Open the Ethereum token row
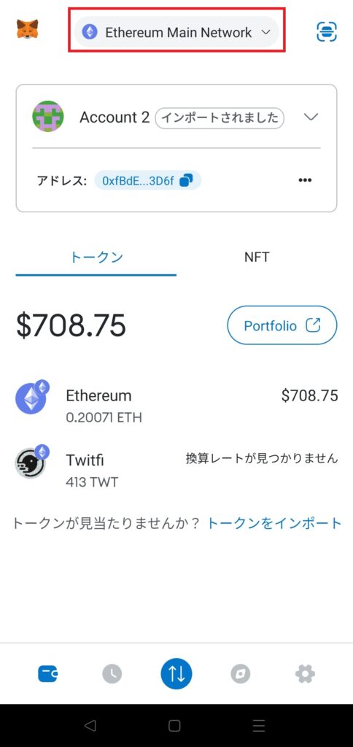Viewport: 353px width, 747px height. tap(176, 404)
